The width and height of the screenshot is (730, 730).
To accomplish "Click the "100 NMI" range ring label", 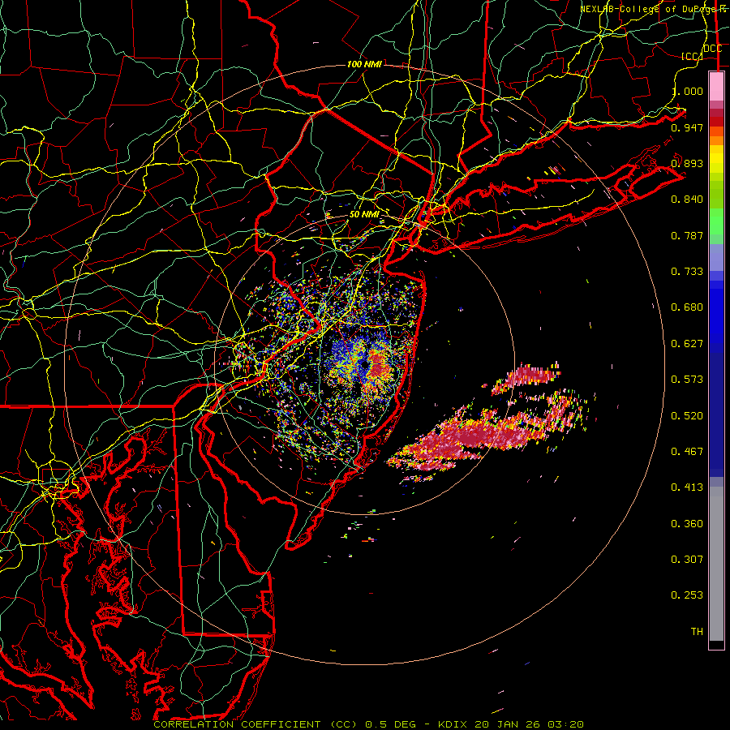I will (364, 64).
